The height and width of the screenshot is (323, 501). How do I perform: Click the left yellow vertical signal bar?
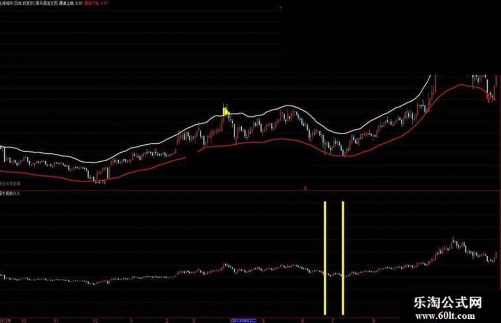(325, 258)
